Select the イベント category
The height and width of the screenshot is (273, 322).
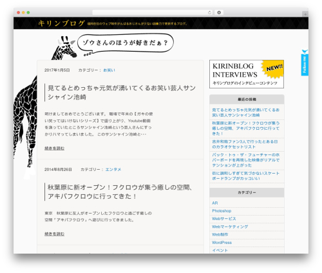(x=220, y=250)
